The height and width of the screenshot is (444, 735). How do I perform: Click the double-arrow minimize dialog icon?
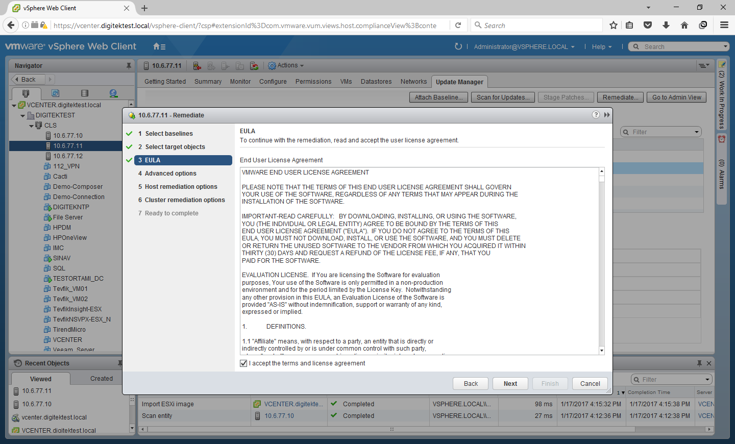[607, 115]
